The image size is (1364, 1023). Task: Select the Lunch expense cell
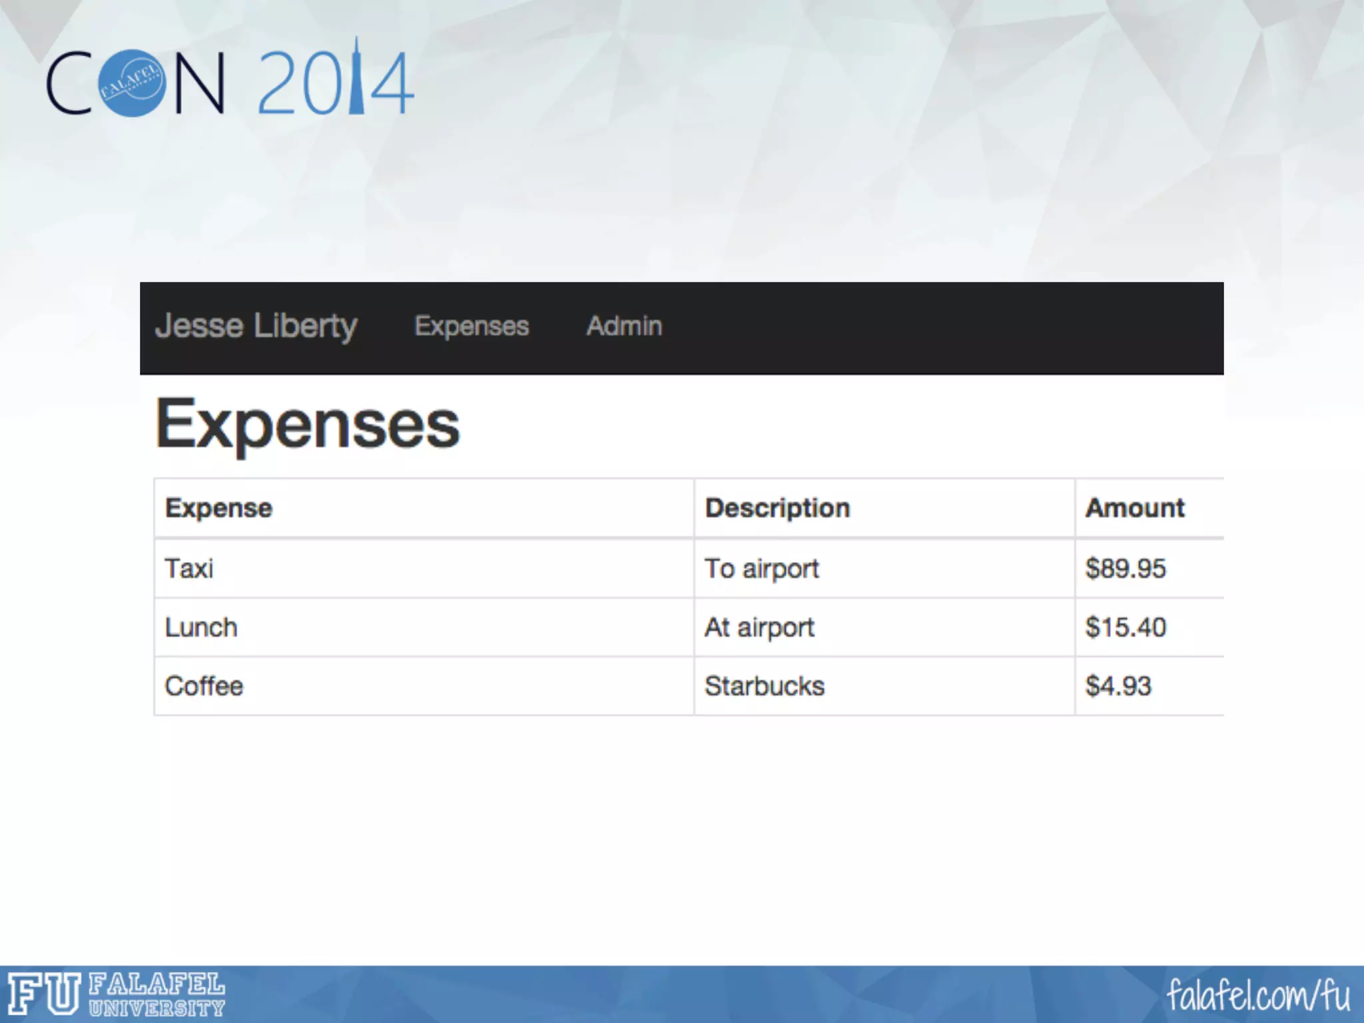click(200, 627)
